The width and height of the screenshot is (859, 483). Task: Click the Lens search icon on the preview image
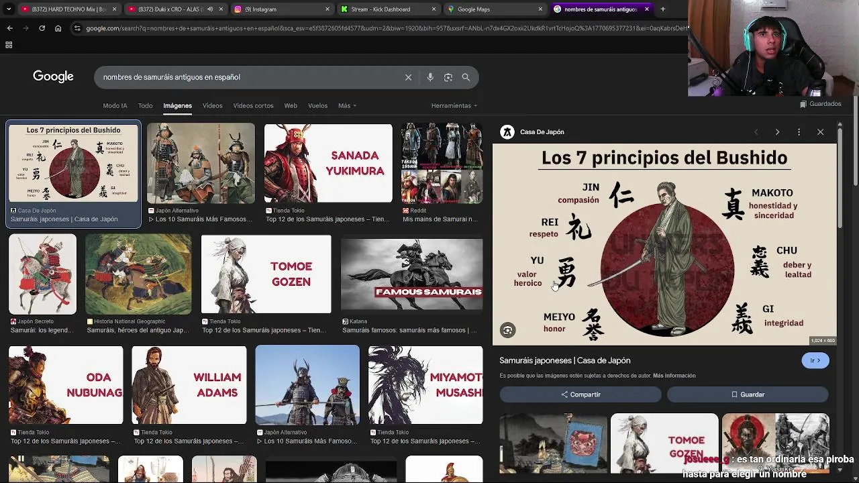click(x=508, y=330)
